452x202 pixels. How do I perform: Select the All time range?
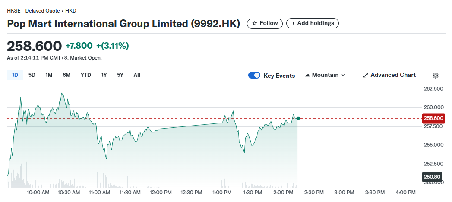(x=137, y=75)
